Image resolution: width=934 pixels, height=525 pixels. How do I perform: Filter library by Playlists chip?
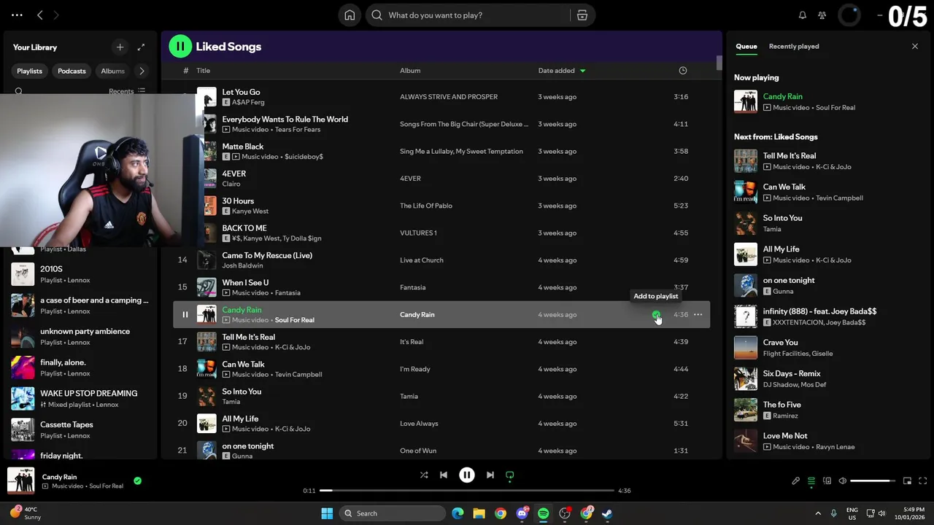(x=29, y=71)
